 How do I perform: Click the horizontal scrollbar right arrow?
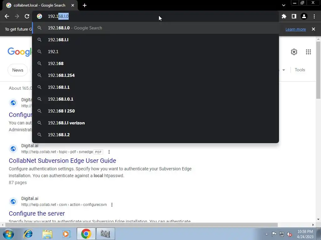(x=313, y=225)
